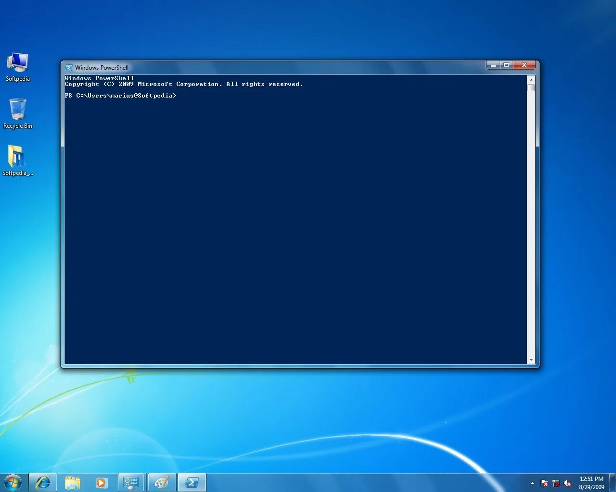Launch Windows Media Player from the taskbar
This screenshot has height=492, width=616.
tap(101, 482)
